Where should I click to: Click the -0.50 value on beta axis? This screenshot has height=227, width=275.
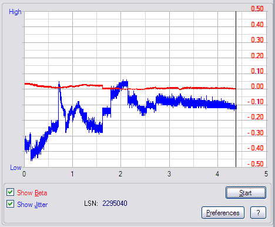pyautogui.click(x=256, y=163)
